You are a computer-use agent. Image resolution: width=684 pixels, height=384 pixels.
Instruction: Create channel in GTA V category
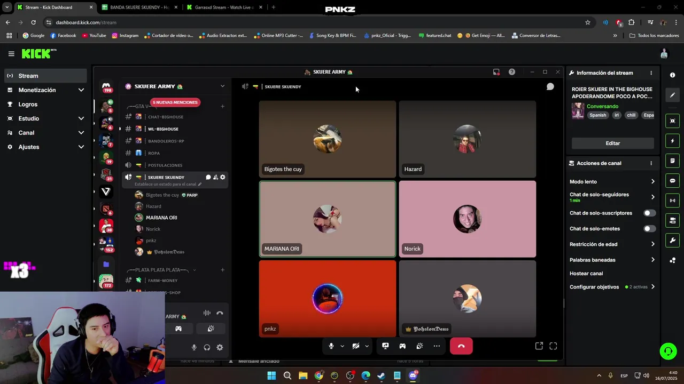click(222, 106)
